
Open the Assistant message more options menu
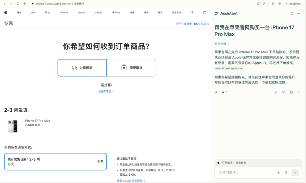298,92
